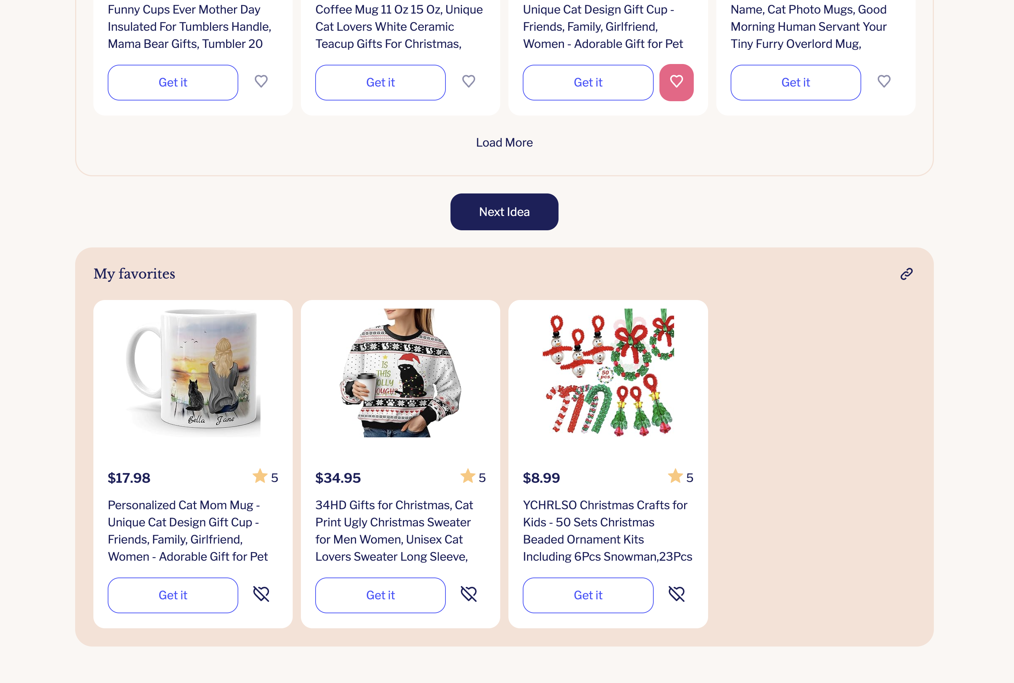This screenshot has width=1014, height=683.
Task: Click the star rating on the $34.95 sweater
Action: tap(473, 477)
